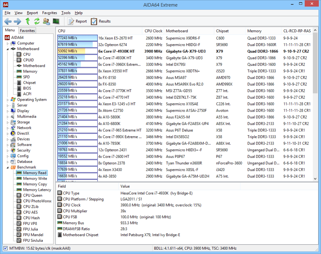Sort by the Motherboard column header
The image size is (321, 254).
click(x=189, y=31)
